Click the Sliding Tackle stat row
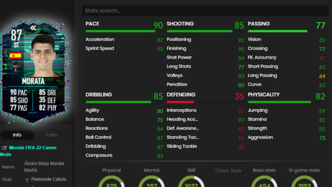Screen dimensions: 332x187 (x=205, y=146)
